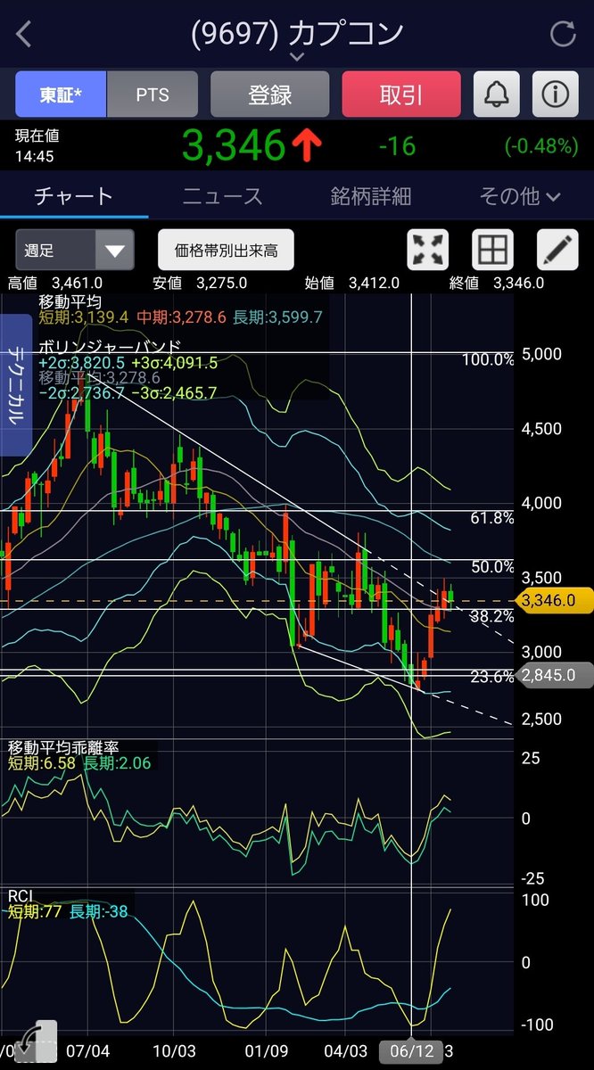Tap the red 取引 button
The image size is (594, 1070).
point(401,95)
